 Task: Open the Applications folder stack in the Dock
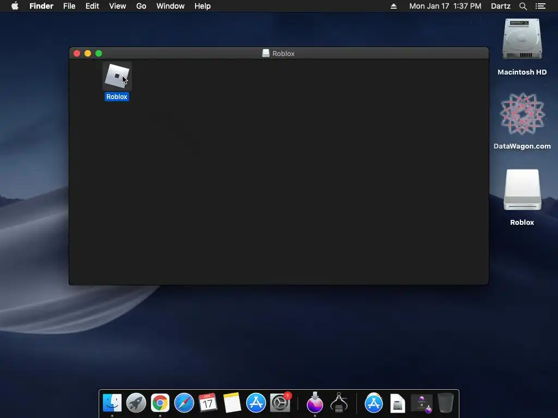374,403
